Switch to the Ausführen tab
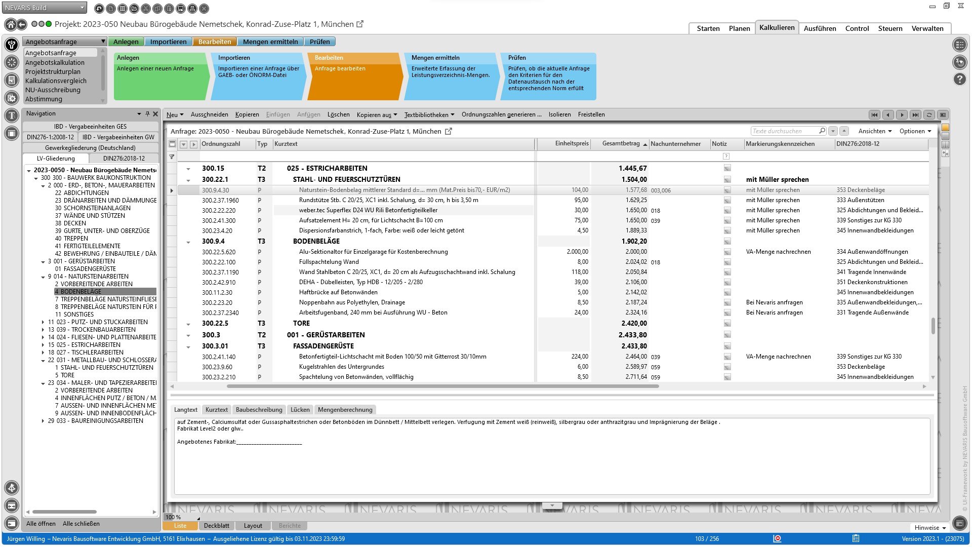 coord(820,29)
